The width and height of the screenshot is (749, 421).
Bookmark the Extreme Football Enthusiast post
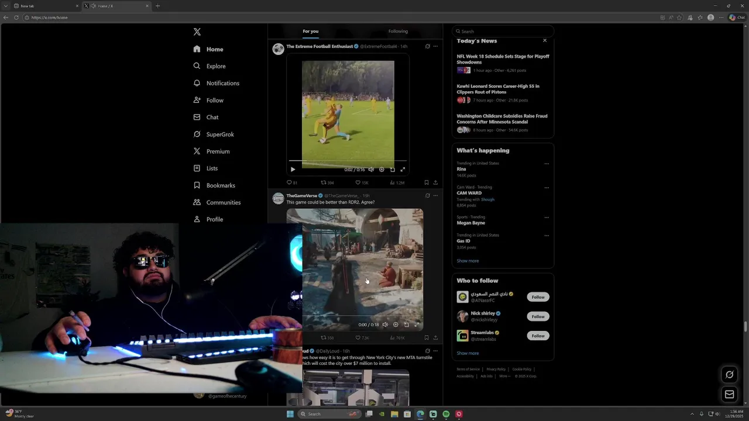tap(426, 182)
